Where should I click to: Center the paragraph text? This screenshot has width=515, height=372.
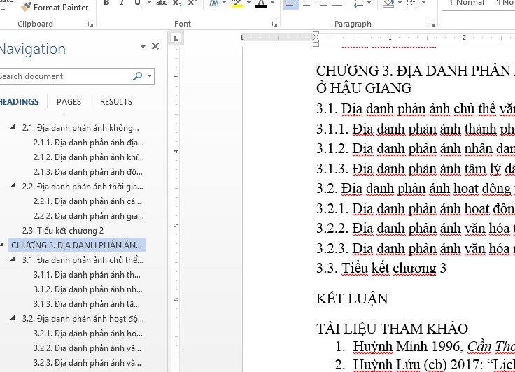tap(306, 3)
